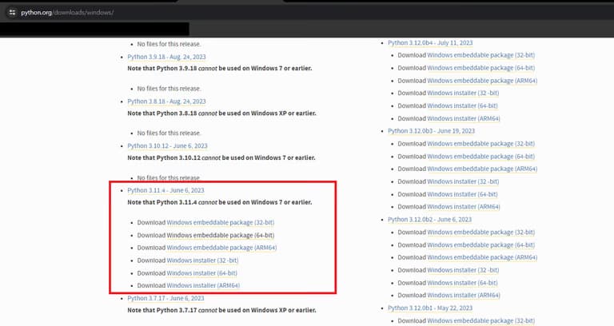
Task: Download Windows embeddable package (64-bit) for Python 3.11.4
Action: (x=221, y=235)
